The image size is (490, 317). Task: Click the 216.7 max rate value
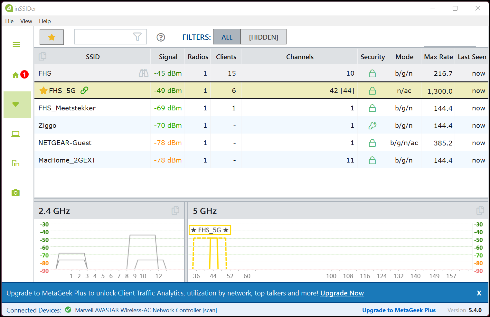click(443, 74)
